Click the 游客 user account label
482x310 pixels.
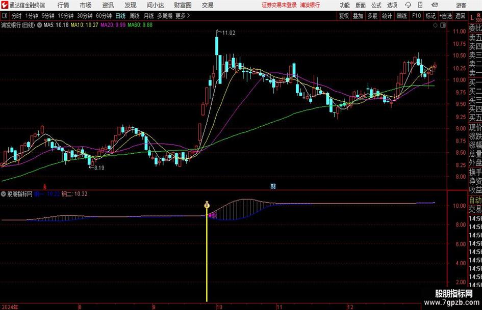[x=461, y=5]
